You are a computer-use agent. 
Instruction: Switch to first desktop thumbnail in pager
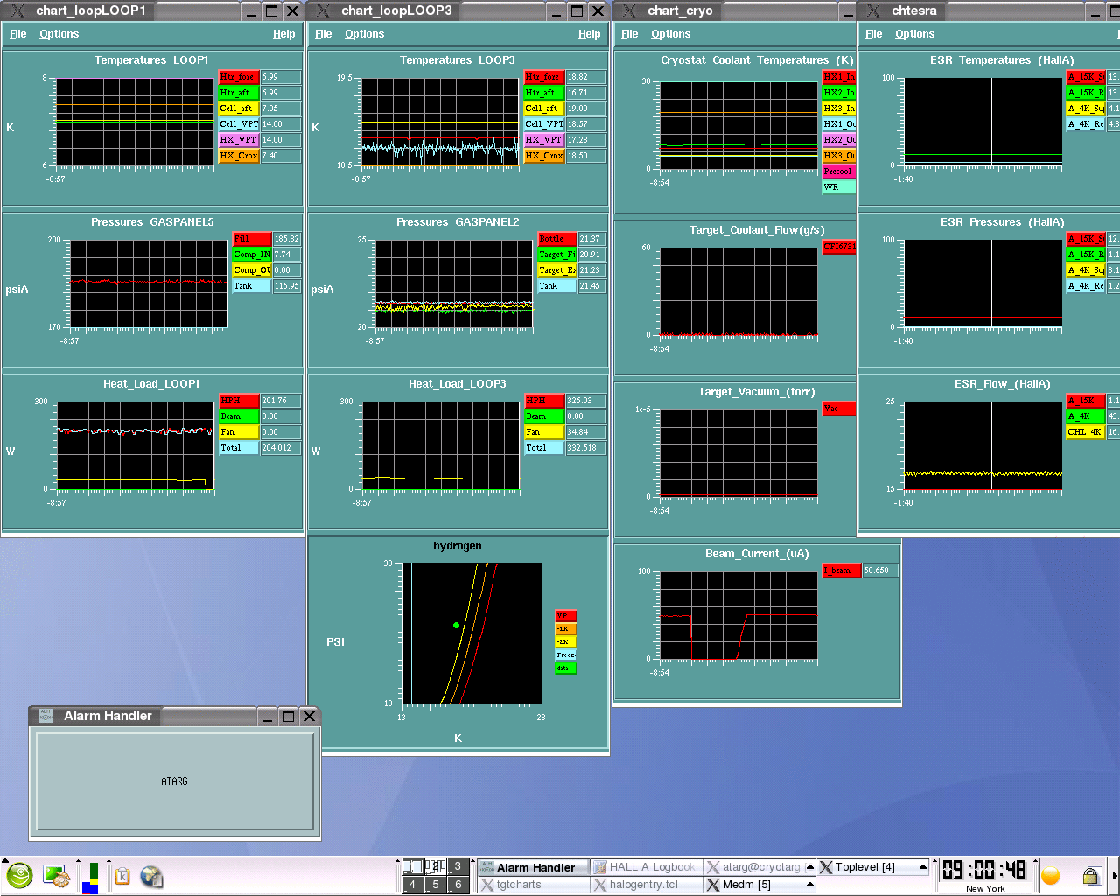pyautogui.click(x=412, y=866)
